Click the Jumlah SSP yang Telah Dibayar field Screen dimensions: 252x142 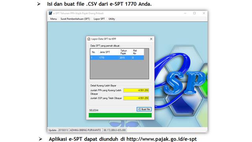[136, 98]
